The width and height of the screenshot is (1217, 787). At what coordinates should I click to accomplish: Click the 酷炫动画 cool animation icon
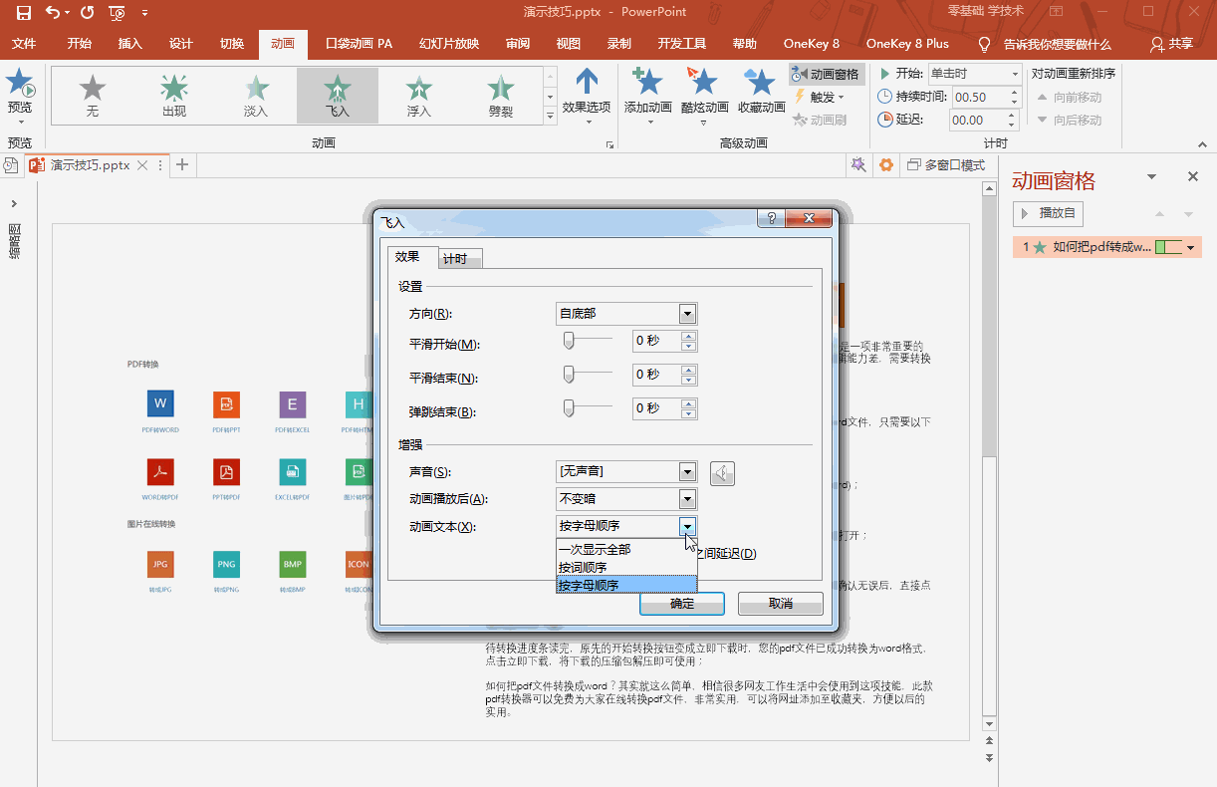pos(703,82)
